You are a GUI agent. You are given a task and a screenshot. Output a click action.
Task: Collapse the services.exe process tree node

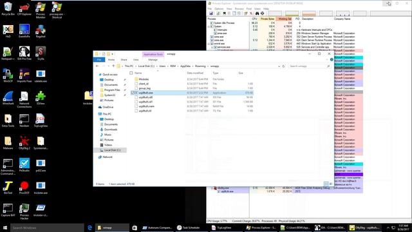pyautogui.click(x=212, y=47)
